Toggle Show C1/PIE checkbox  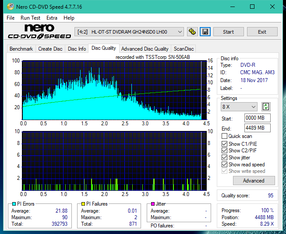coord(224,144)
